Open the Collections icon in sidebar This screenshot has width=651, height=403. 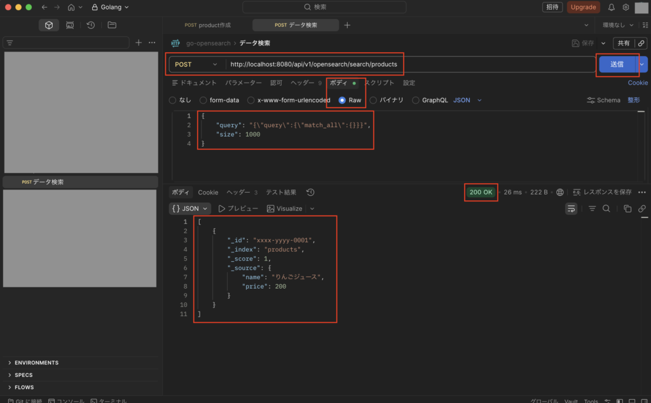[x=49, y=25]
